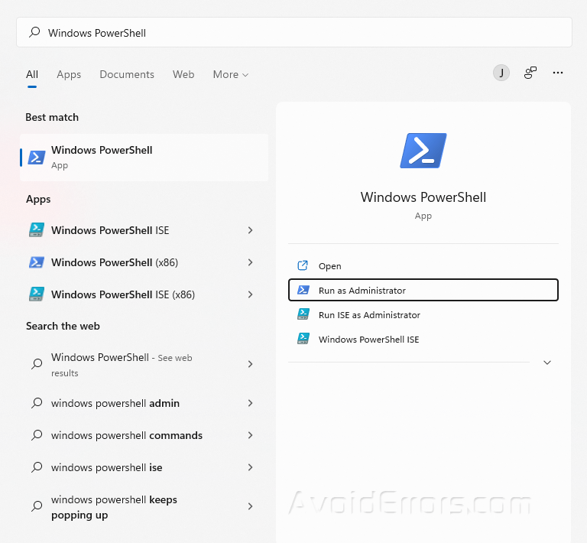Choose Run as Administrator

(423, 290)
